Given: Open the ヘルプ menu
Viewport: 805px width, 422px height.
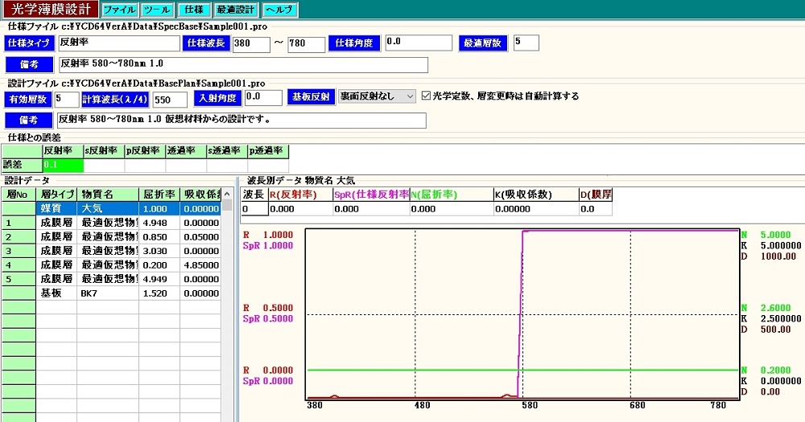Looking at the screenshot, I should click(x=280, y=10).
